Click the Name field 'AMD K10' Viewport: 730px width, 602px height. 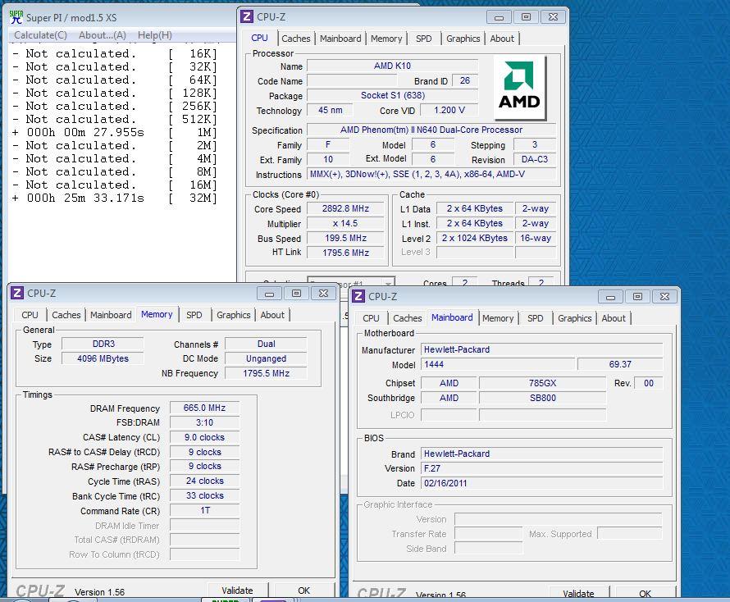coord(392,66)
